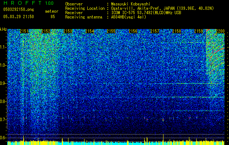The image size is (229, 145).
Task: Click the HROFFT program title
Action: coord(23,3)
